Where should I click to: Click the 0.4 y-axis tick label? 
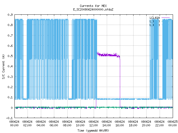tap(10, 66)
